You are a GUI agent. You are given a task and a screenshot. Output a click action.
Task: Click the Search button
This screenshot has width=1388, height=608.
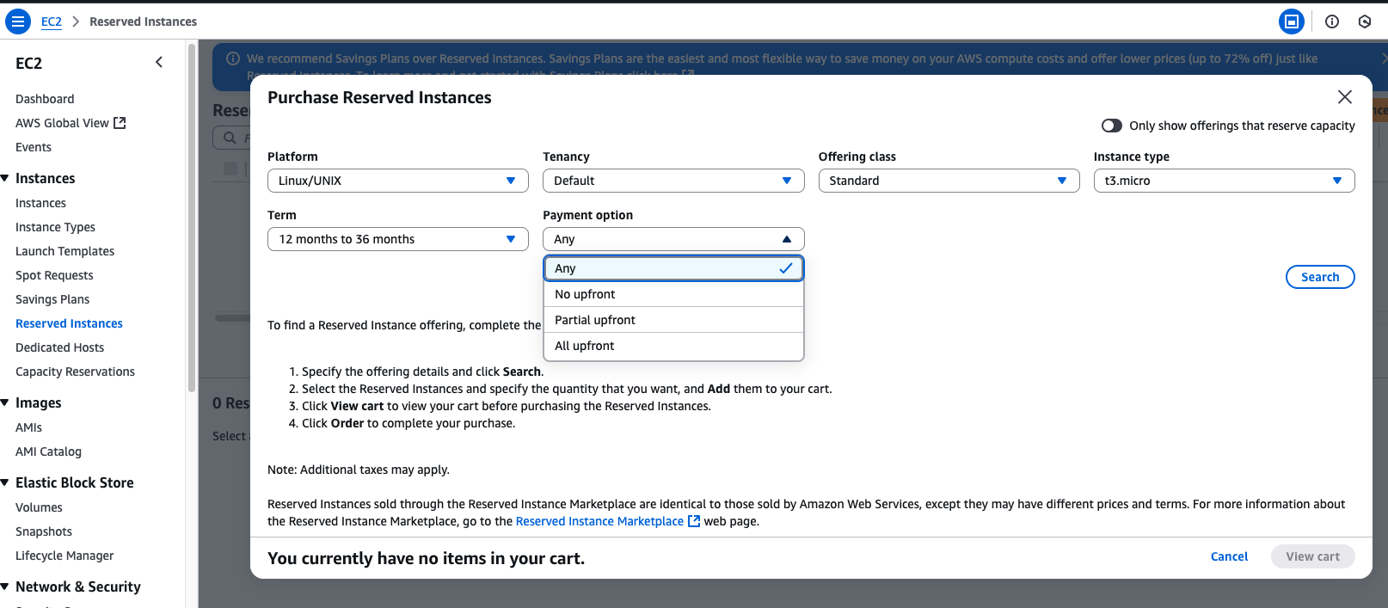coord(1320,277)
